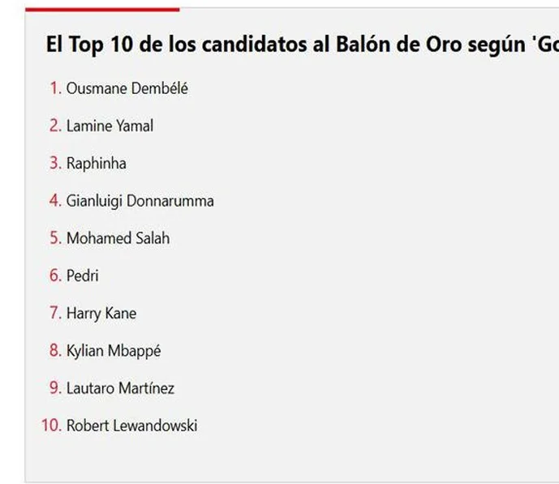Viewport: 559px width, 484px height.
Task: Select Gianluigi Donnarumma entry
Action: coord(140,201)
